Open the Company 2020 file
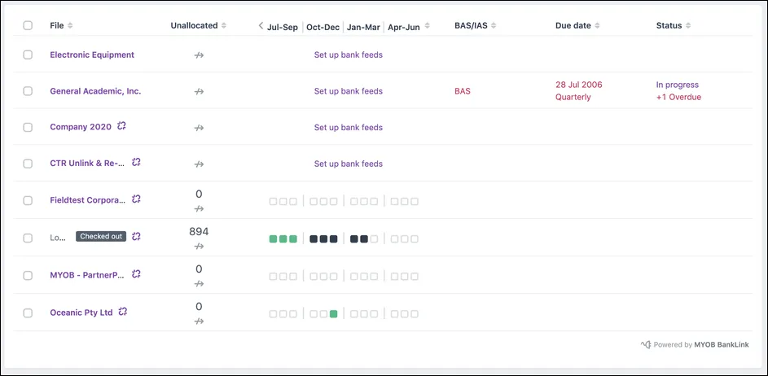The width and height of the screenshot is (768, 376). click(x=81, y=127)
